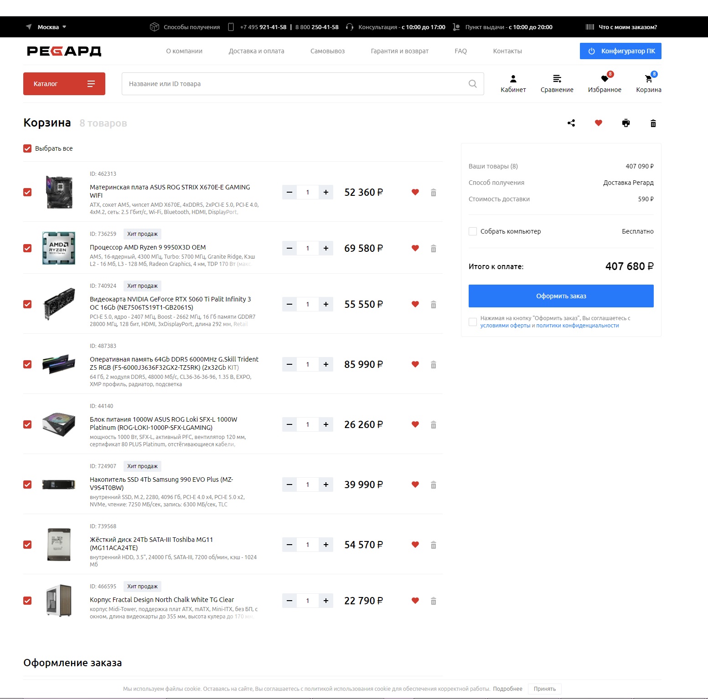Toggle favorite heart for Toshiba MG11 disk
The height and width of the screenshot is (699, 708).
coord(415,545)
